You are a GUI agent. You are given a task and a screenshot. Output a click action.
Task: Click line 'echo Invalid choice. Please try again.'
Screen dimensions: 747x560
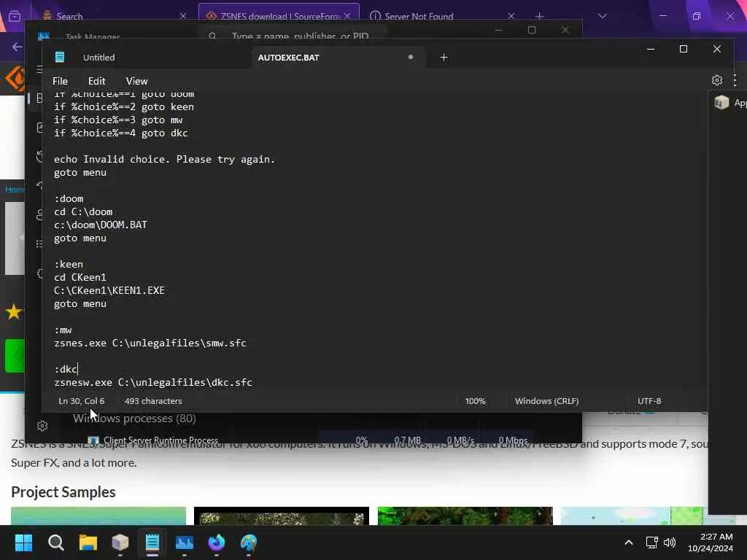164,160
